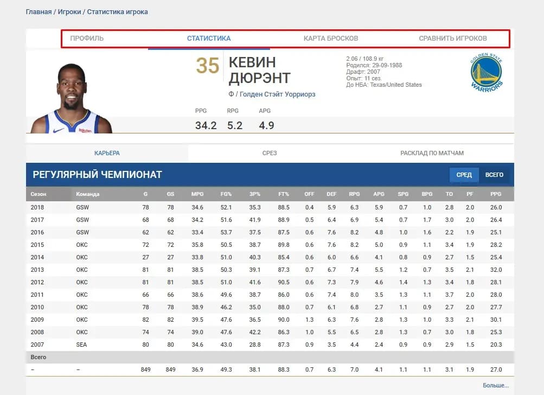Open the ПРОФИЛЬ tab

pyautogui.click(x=87, y=39)
